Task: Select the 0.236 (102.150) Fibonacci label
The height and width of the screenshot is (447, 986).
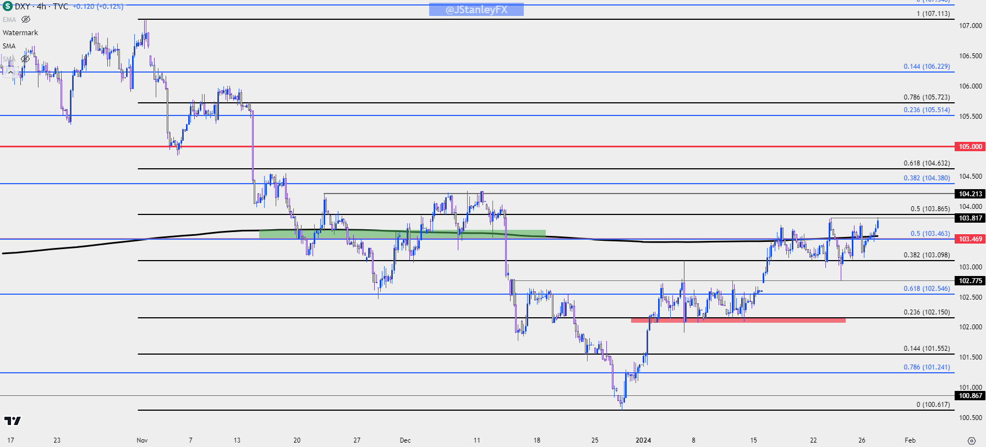Action: click(927, 312)
